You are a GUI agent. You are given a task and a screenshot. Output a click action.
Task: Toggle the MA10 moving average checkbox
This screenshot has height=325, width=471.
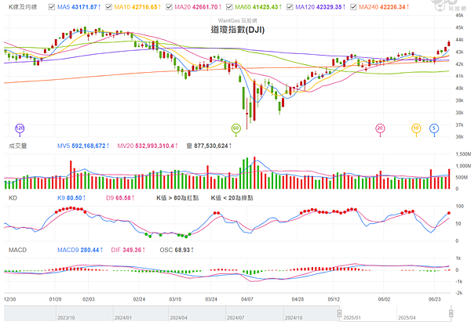click(108, 7)
